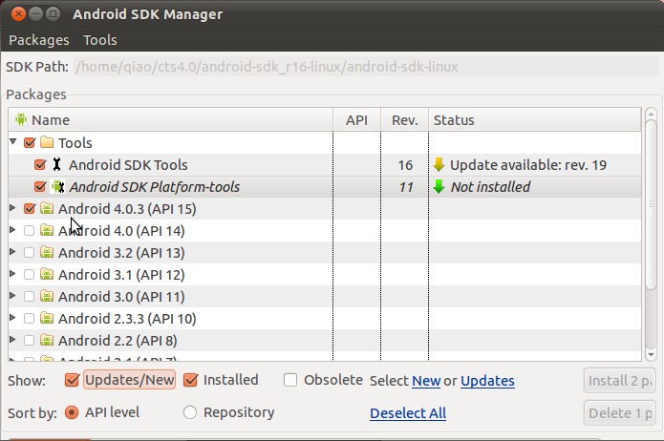The image size is (664, 441).
Task: Click the Updates selection link
Action: click(487, 381)
